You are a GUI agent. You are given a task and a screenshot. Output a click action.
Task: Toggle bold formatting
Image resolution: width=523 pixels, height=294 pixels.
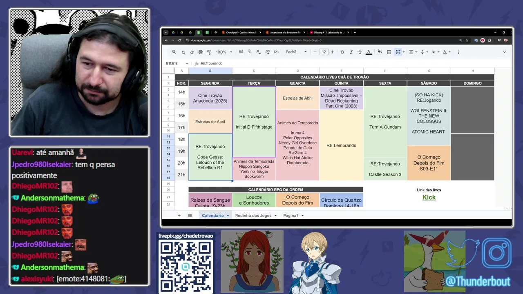pyautogui.click(x=342, y=52)
